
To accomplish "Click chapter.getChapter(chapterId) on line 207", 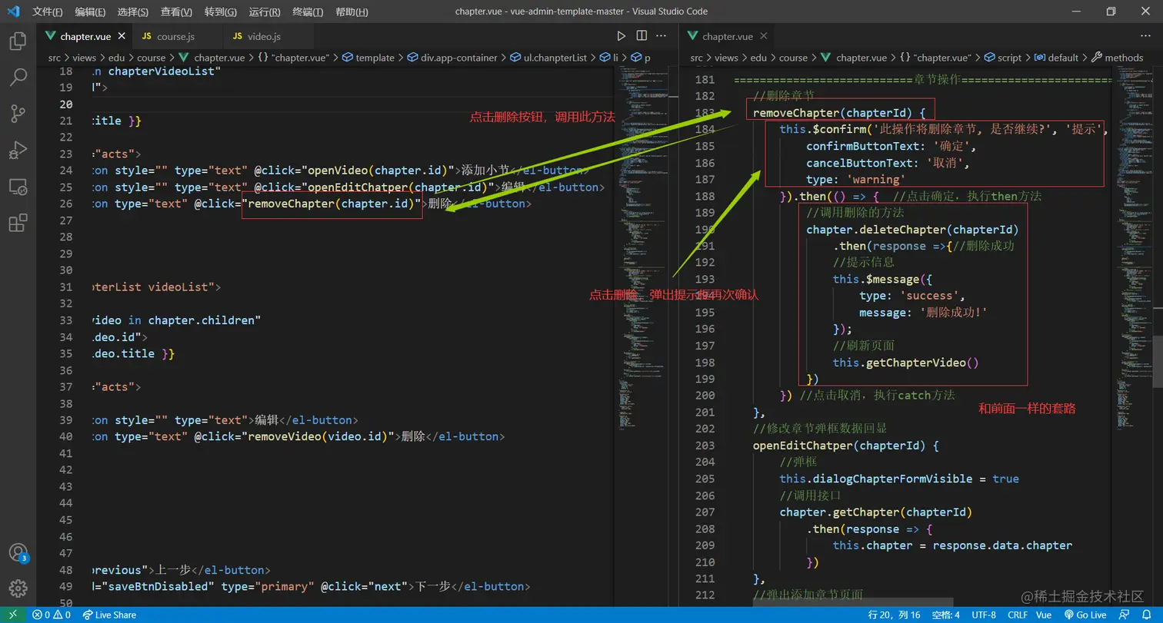I will coord(875,512).
